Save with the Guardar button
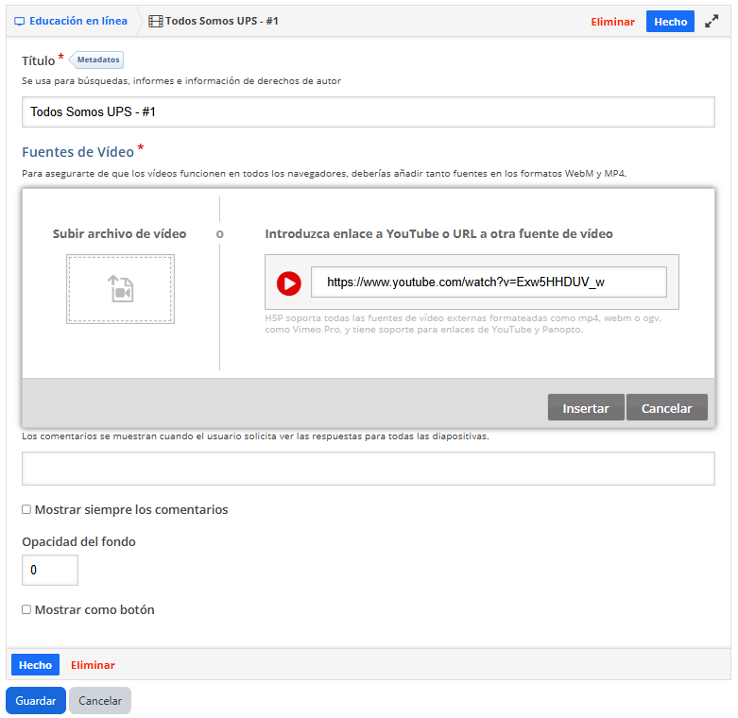 click(36, 701)
